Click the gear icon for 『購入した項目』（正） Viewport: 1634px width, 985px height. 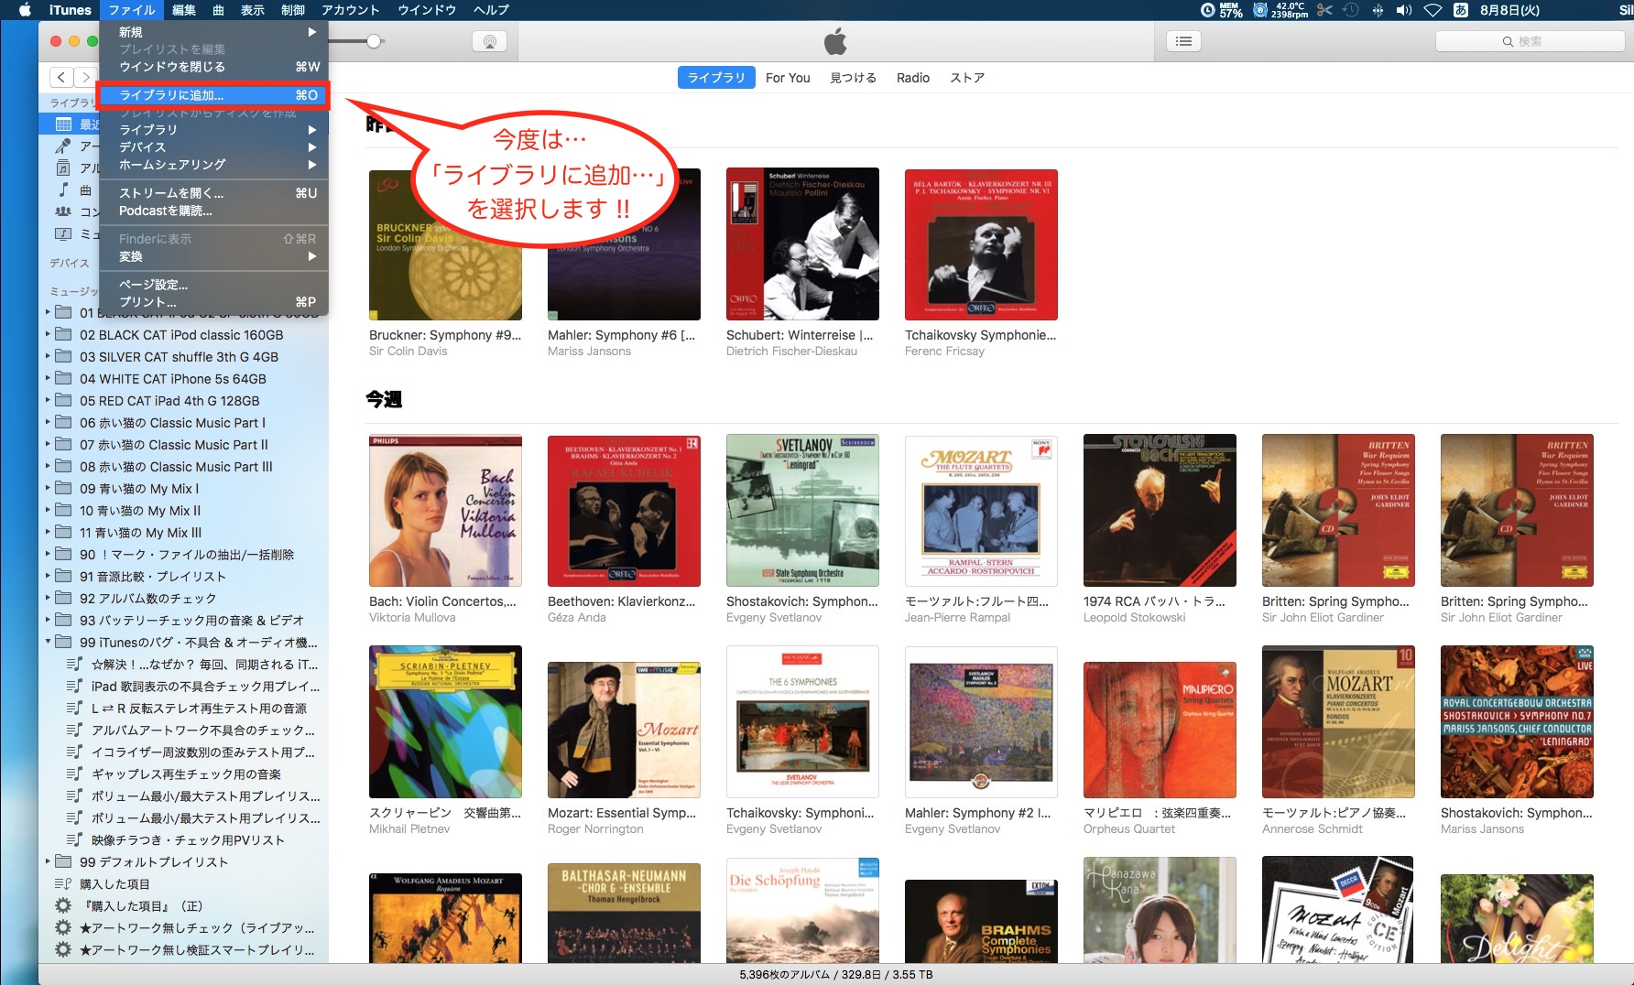(63, 905)
